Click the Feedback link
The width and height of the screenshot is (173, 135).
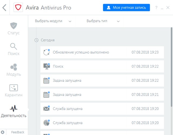click(x=18, y=132)
